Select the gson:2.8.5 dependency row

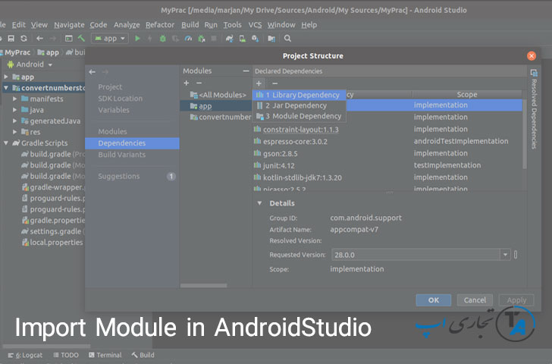pos(387,153)
